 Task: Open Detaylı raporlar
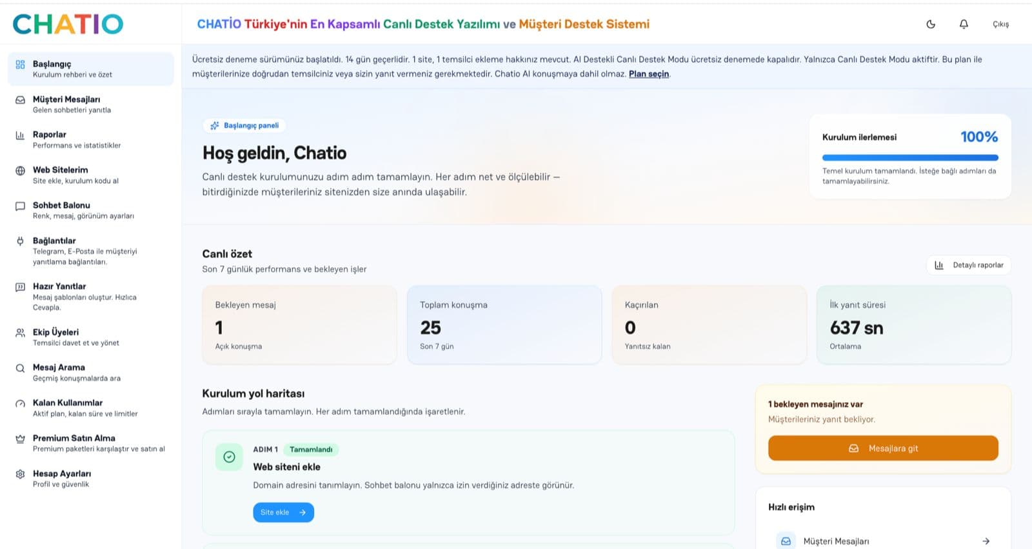969,265
